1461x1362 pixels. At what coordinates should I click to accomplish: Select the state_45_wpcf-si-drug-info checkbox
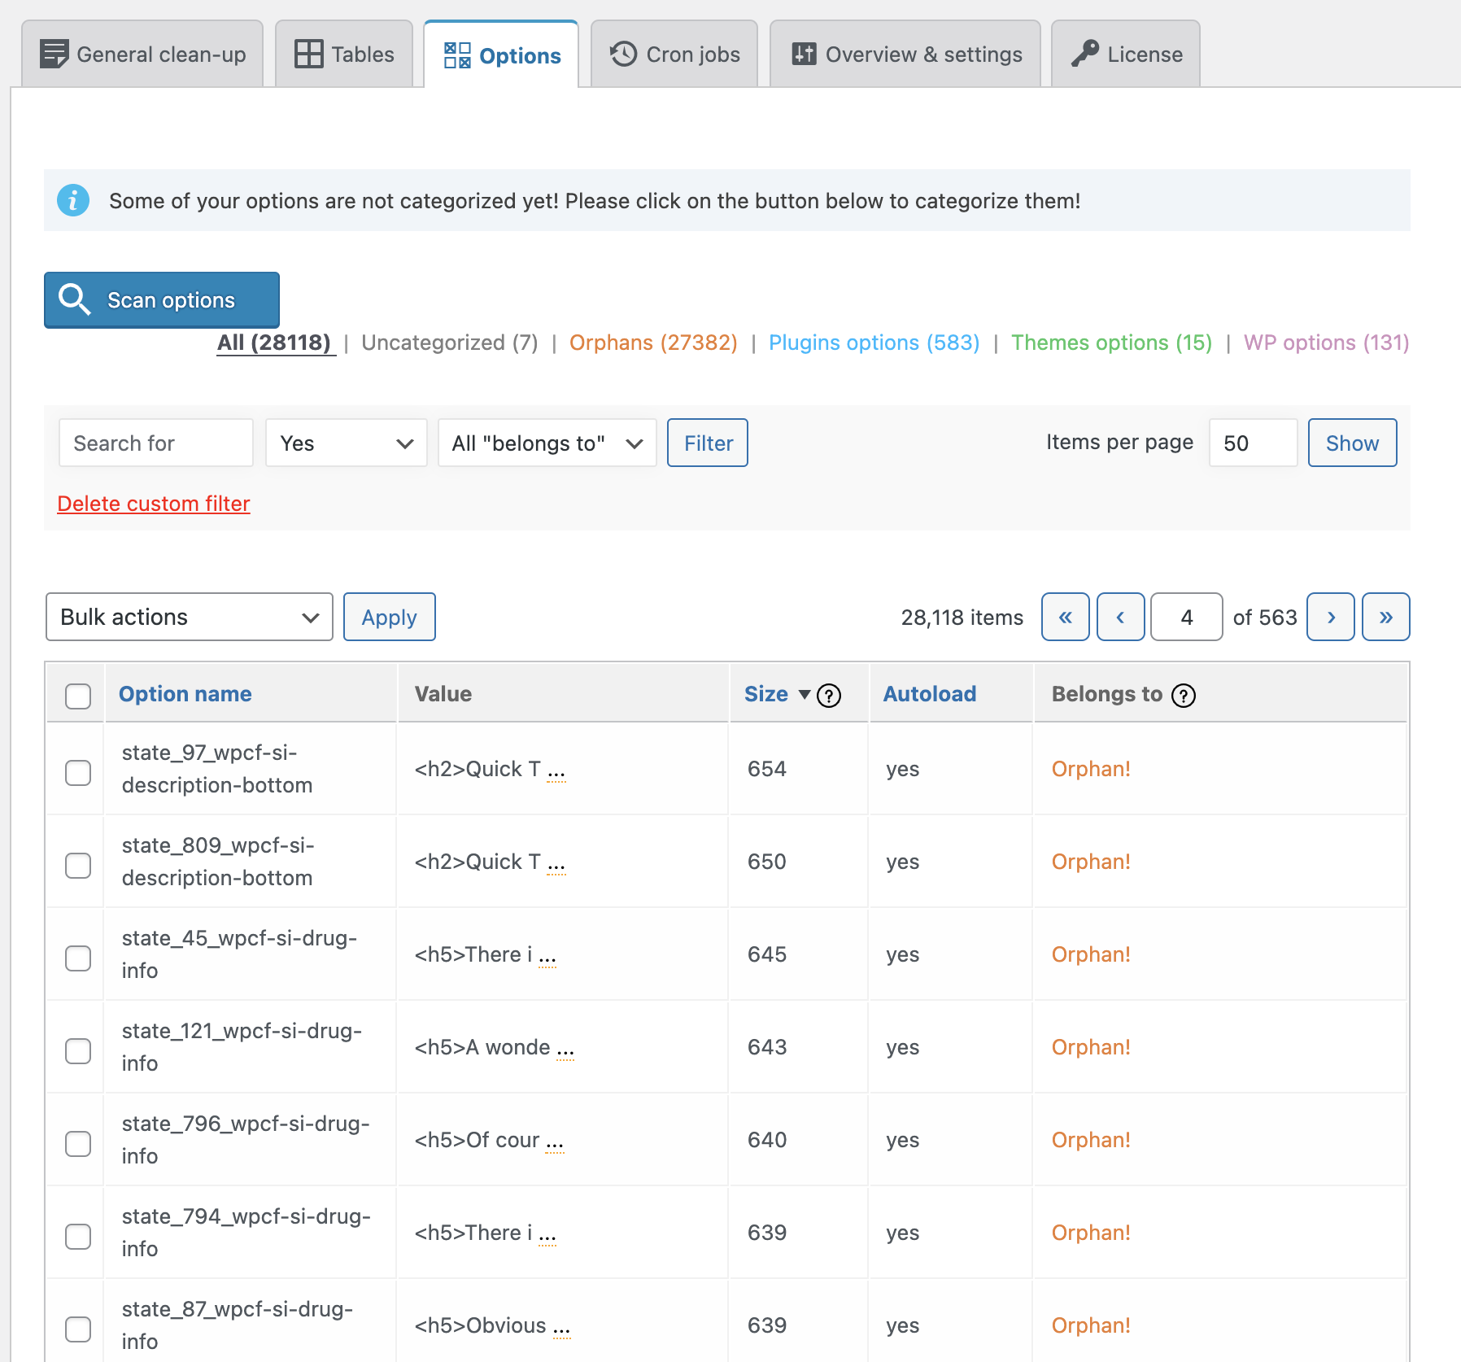pyautogui.click(x=78, y=958)
